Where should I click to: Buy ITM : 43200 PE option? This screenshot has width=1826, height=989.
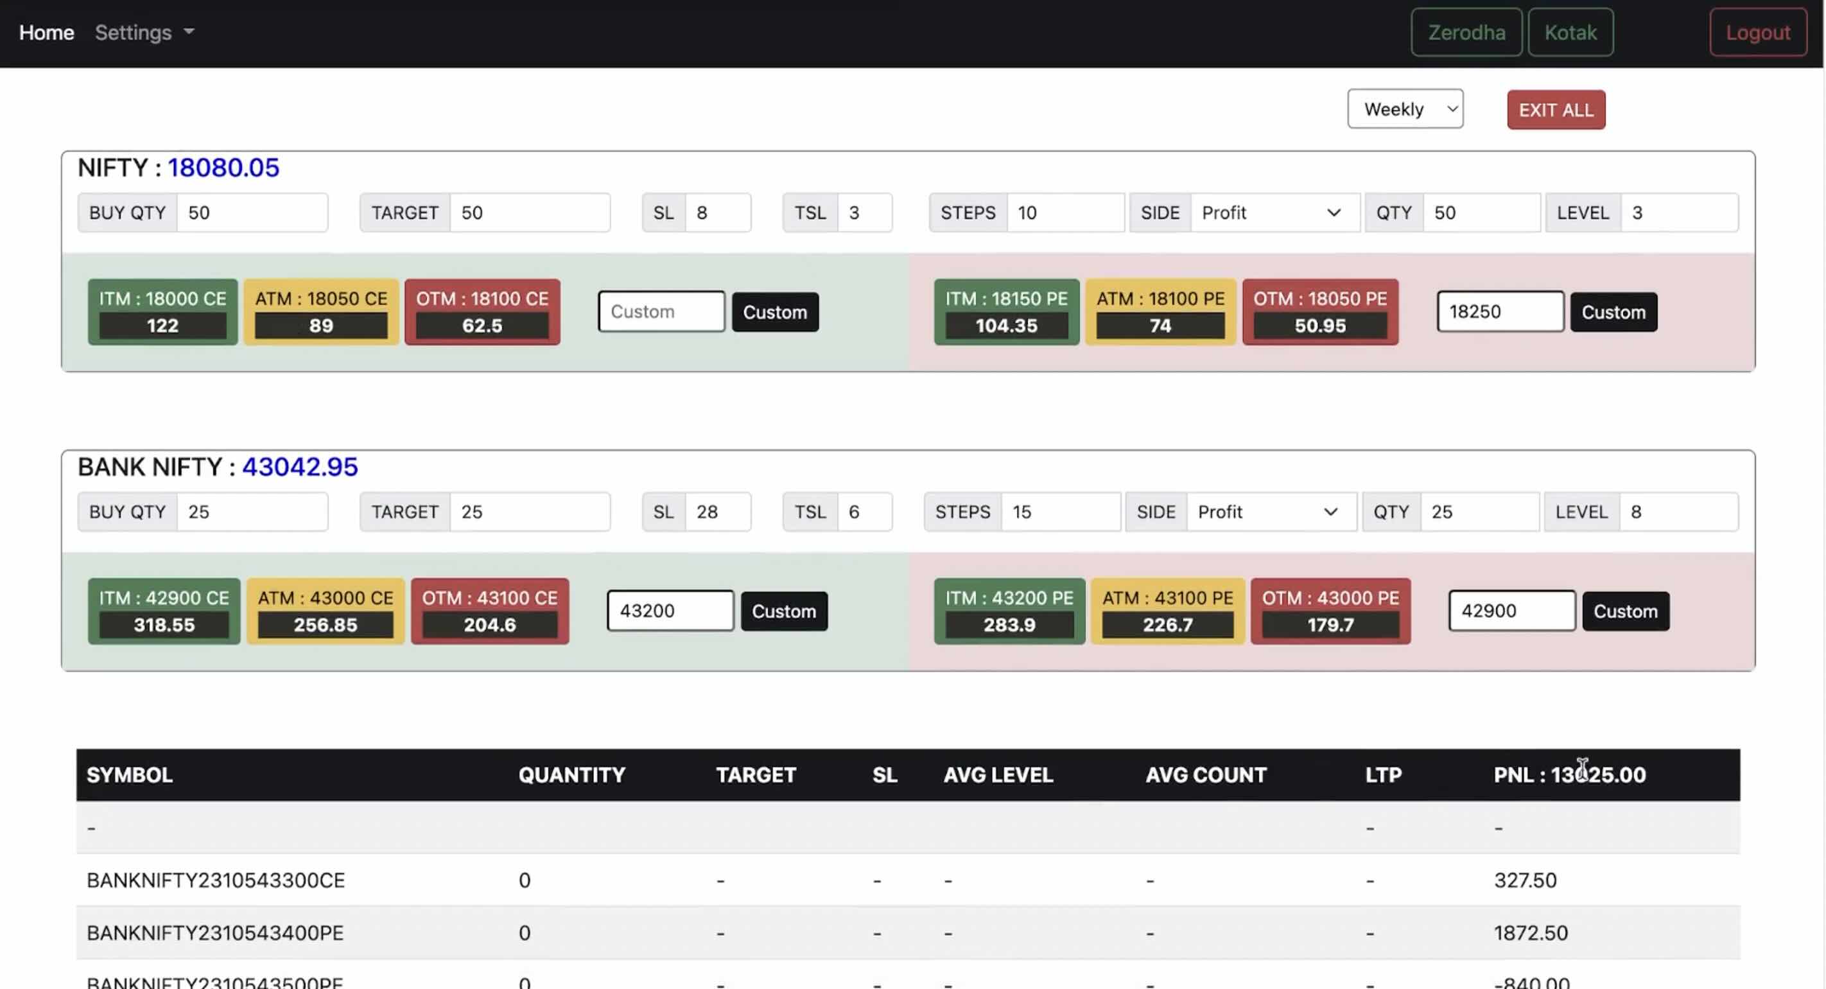1009,611
